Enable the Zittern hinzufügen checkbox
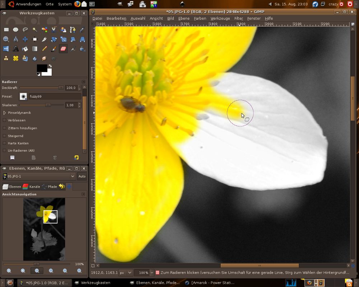This screenshot has width=359, height=287. click(4, 128)
